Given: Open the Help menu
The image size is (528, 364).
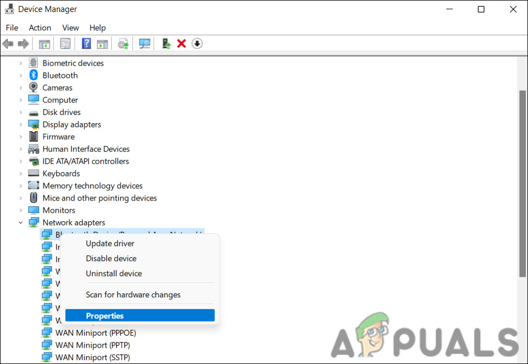Looking at the screenshot, I should click(98, 28).
